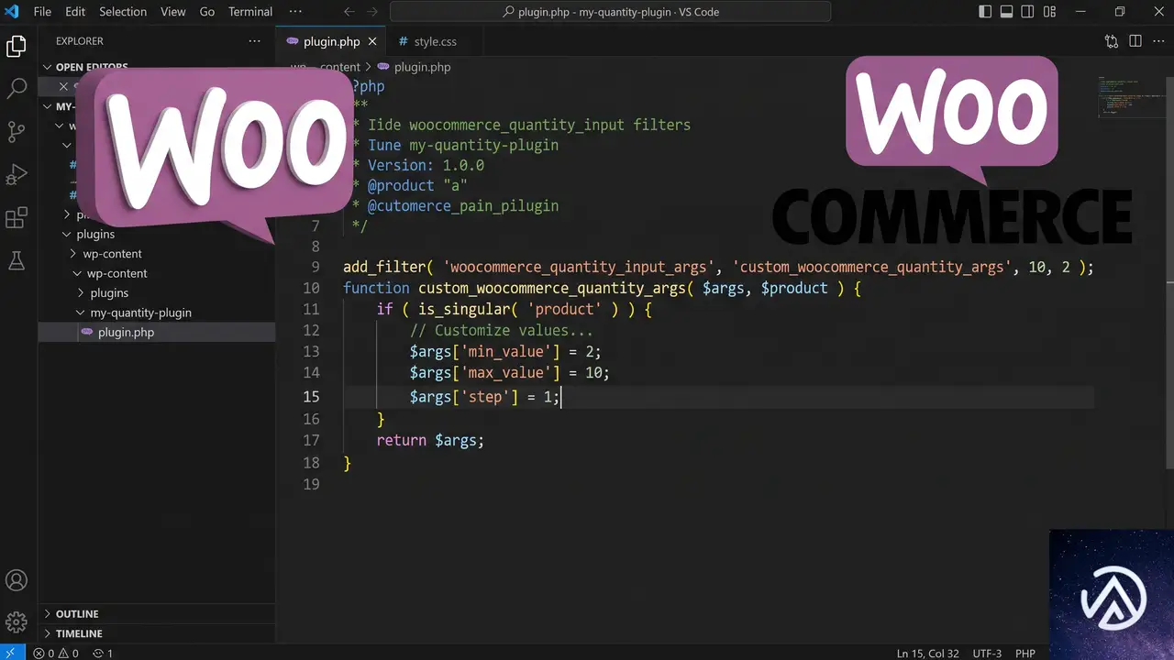
Task: Go forward using the title bar arrow
Action: tap(373, 12)
